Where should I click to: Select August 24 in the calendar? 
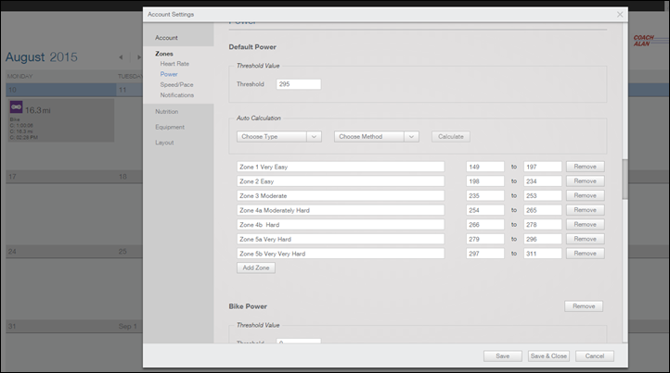12,252
